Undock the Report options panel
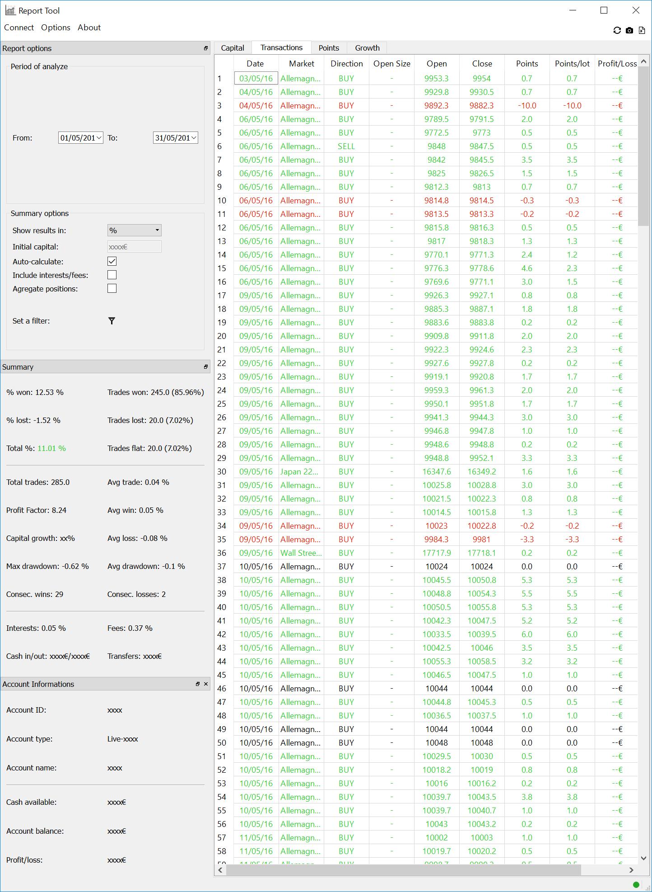Viewport: 652px width, 892px height. pos(206,48)
